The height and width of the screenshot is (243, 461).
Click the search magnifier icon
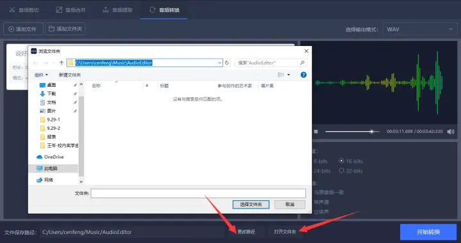[302, 63]
